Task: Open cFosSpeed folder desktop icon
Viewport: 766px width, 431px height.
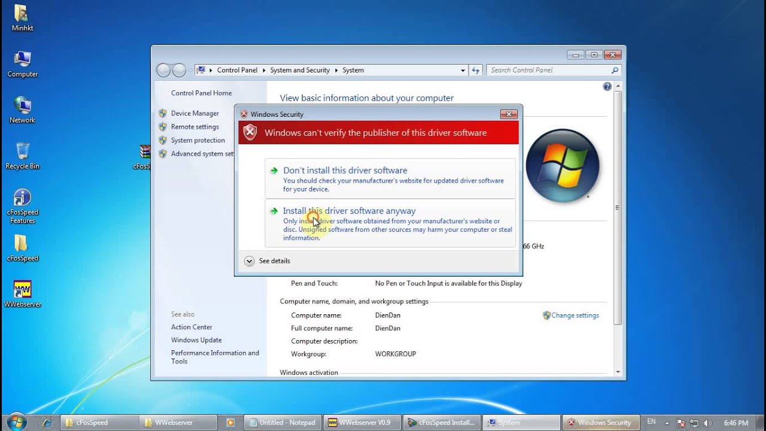Action: (x=22, y=248)
